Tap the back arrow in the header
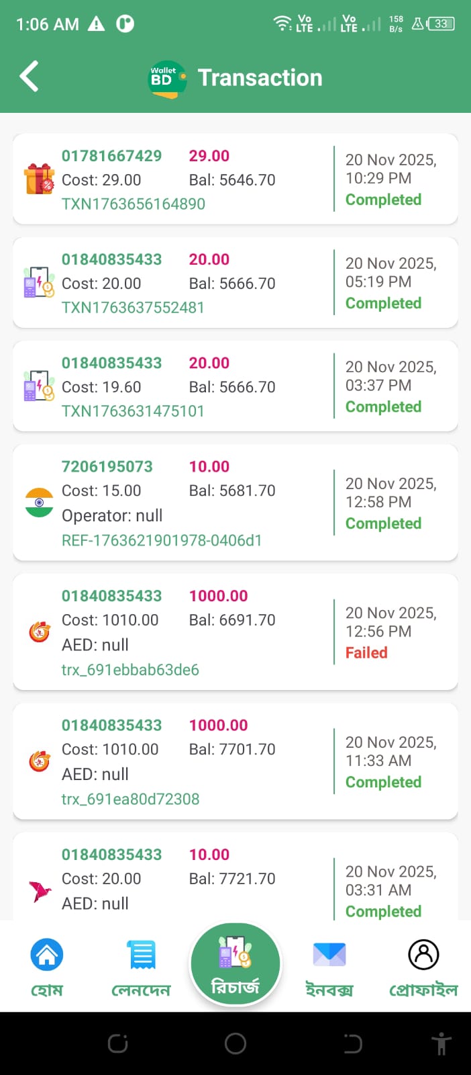 tap(28, 76)
